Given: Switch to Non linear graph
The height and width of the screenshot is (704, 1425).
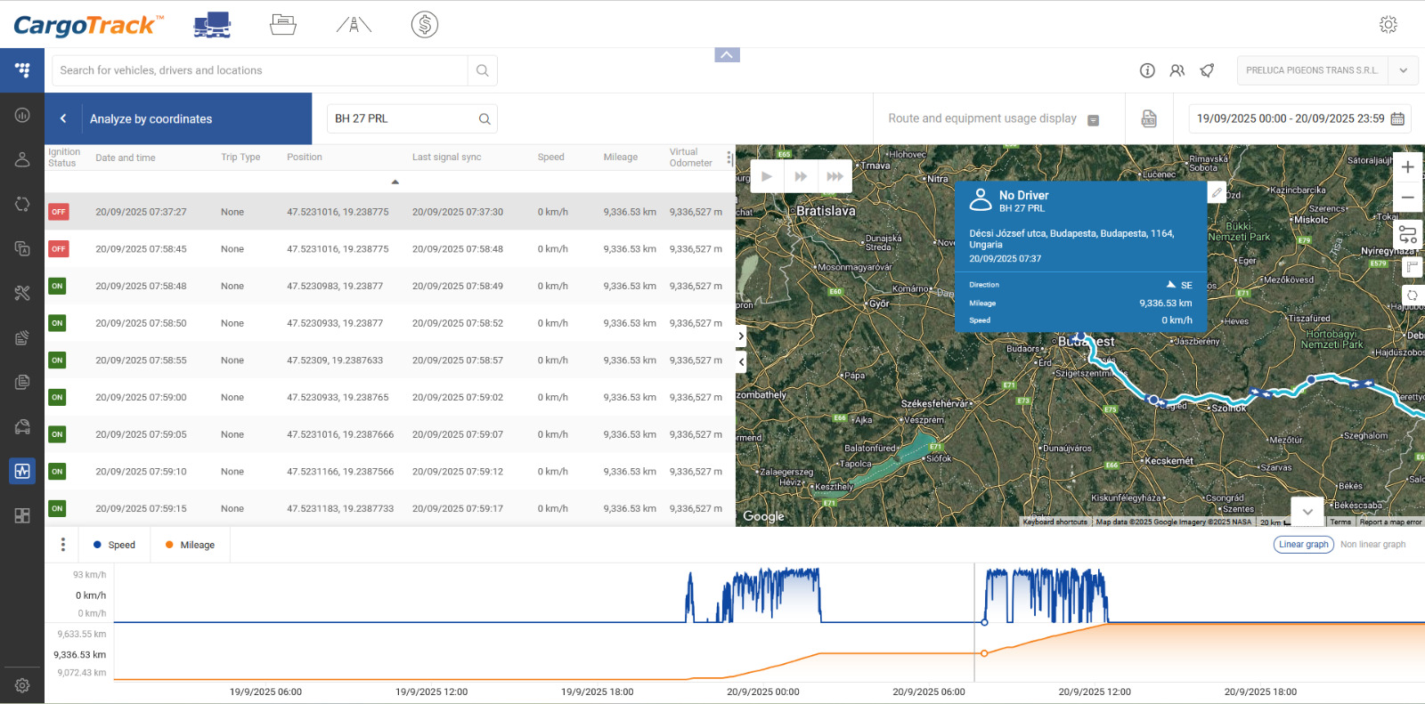Looking at the screenshot, I should tap(1372, 545).
